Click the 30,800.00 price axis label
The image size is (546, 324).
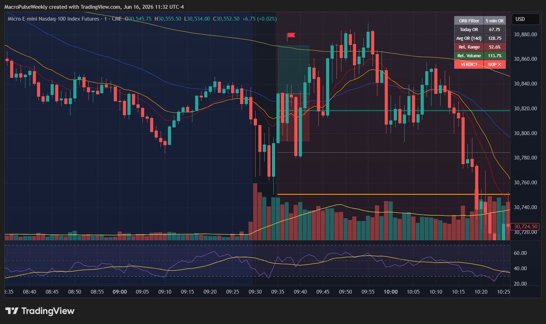point(526,133)
